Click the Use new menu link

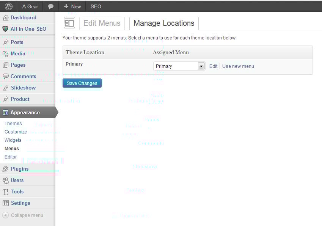click(x=238, y=66)
